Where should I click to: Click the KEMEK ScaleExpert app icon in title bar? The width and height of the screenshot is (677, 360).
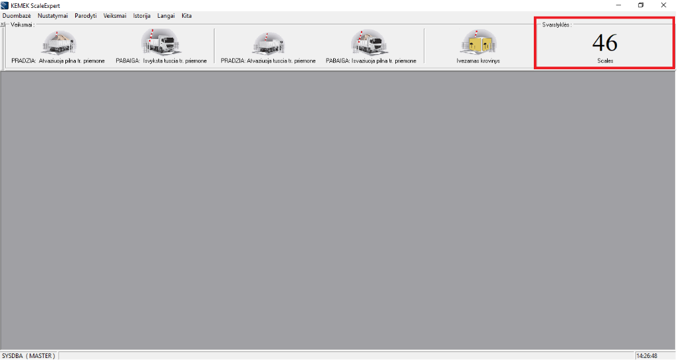point(5,5)
